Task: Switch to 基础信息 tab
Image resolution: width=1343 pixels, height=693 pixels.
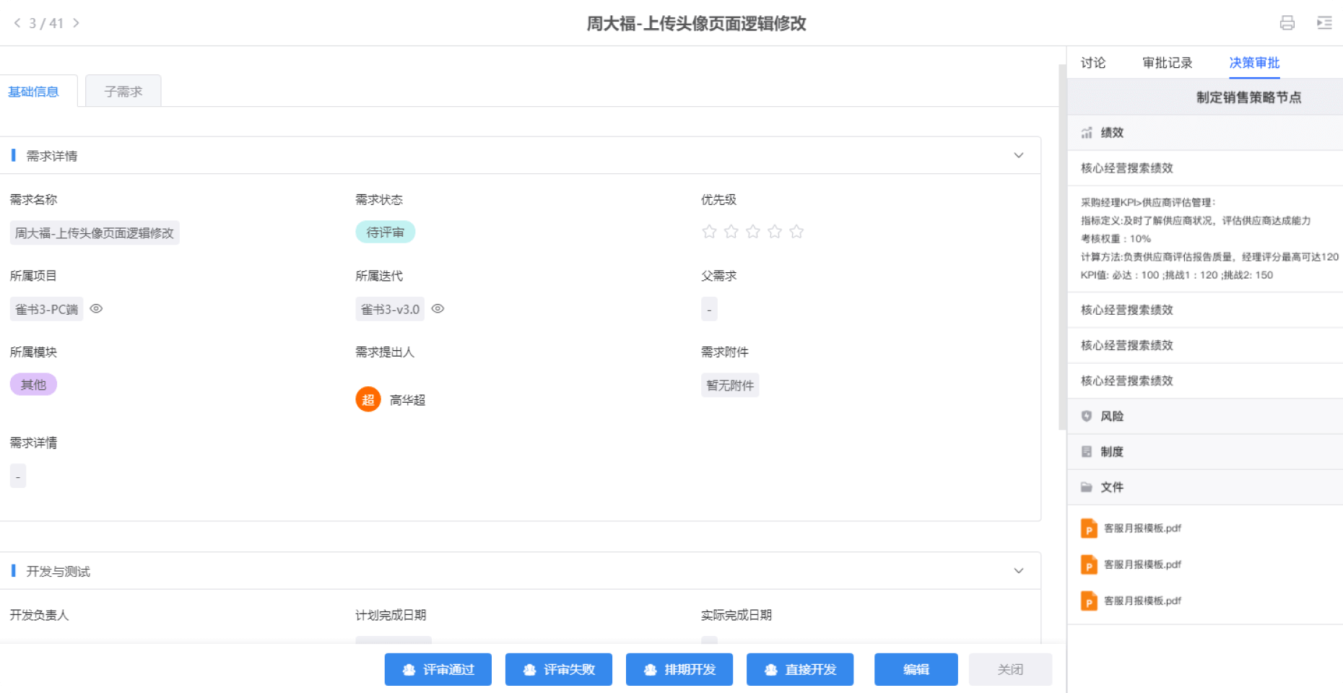Action: pyautogui.click(x=33, y=92)
